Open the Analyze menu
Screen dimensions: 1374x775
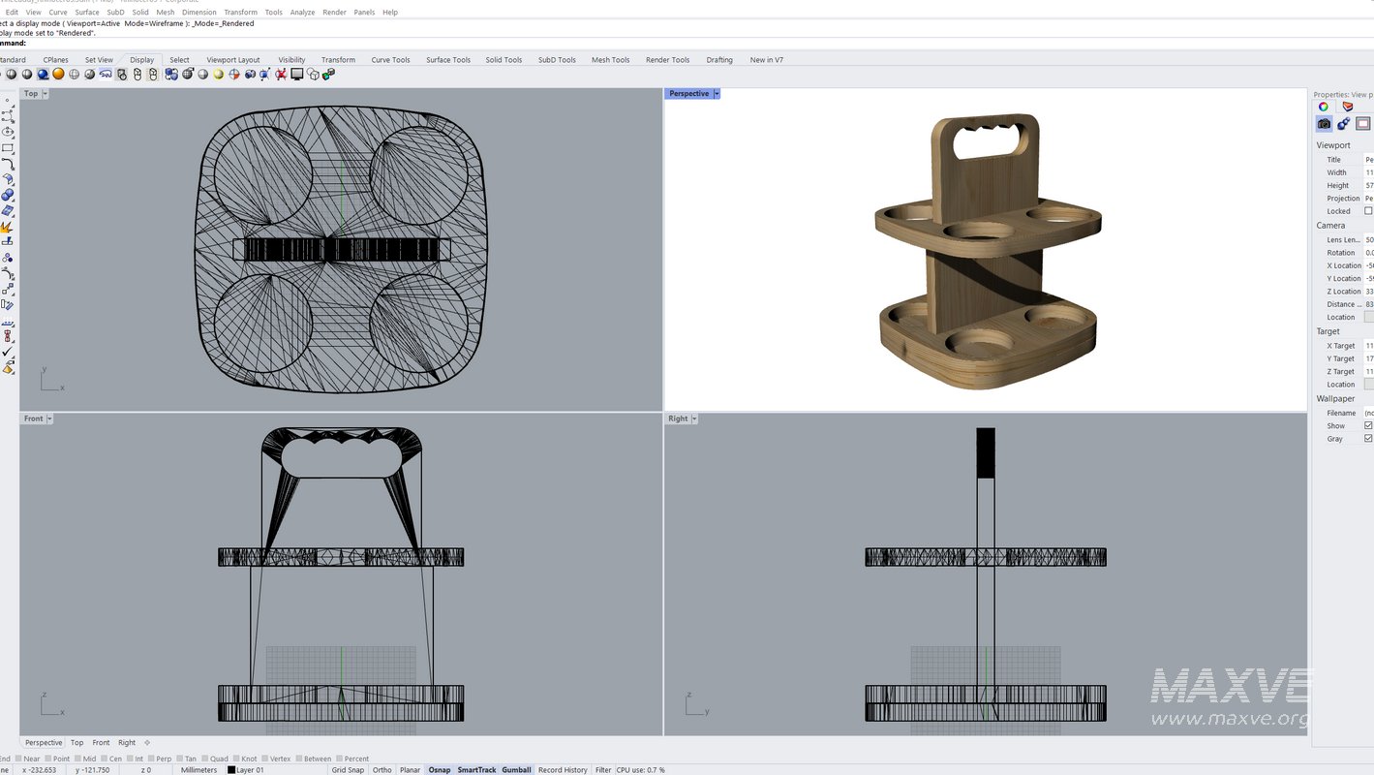click(x=302, y=13)
